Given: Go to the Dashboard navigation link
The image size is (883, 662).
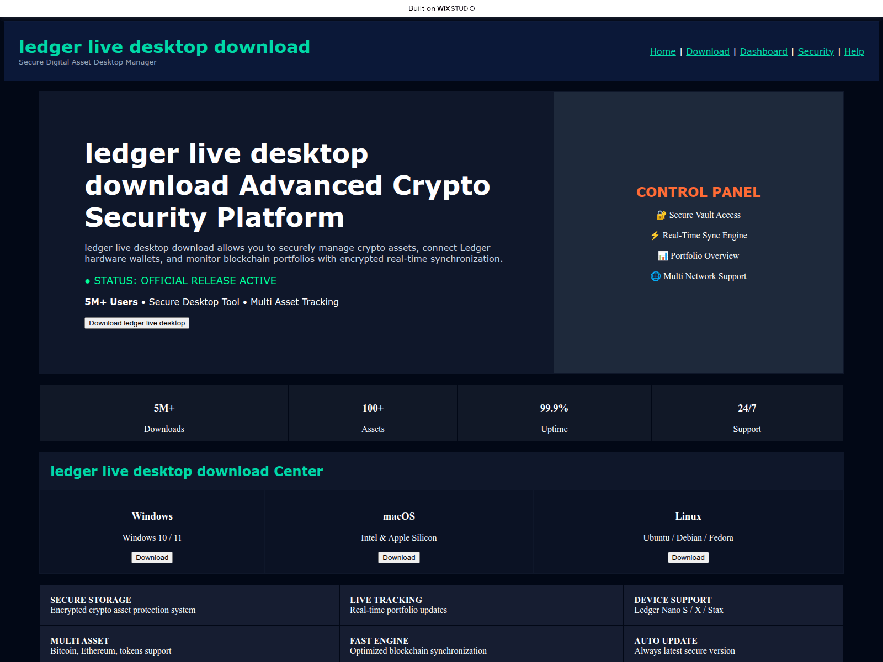Looking at the screenshot, I should point(764,51).
